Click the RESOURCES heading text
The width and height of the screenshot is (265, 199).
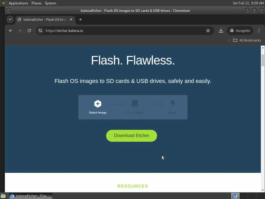pyautogui.click(x=133, y=186)
